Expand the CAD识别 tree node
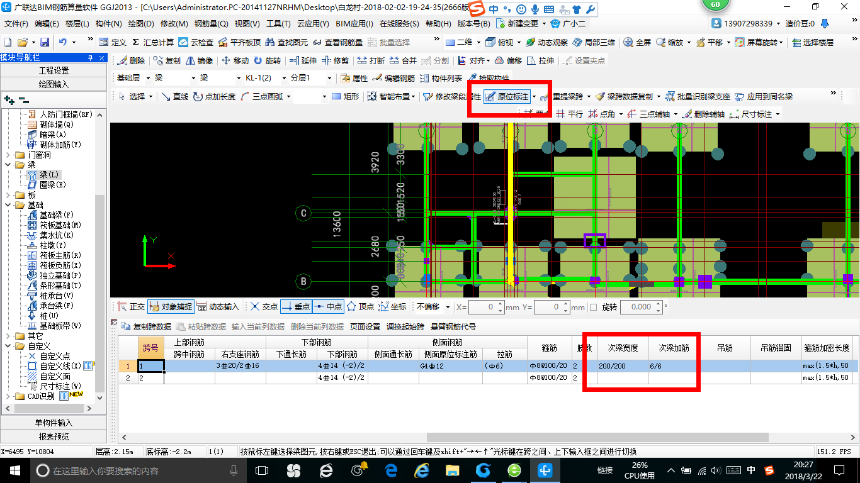The height and width of the screenshot is (483, 860). (x=8, y=396)
